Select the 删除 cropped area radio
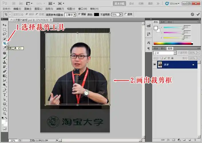This screenshot has height=143, width=202. [x=27, y=14]
